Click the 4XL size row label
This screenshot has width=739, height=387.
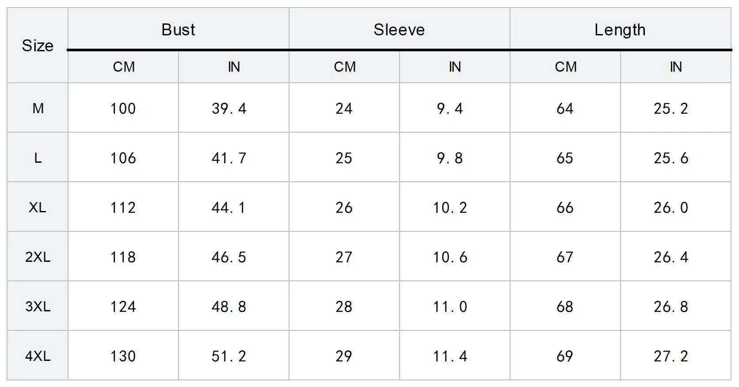point(38,356)
